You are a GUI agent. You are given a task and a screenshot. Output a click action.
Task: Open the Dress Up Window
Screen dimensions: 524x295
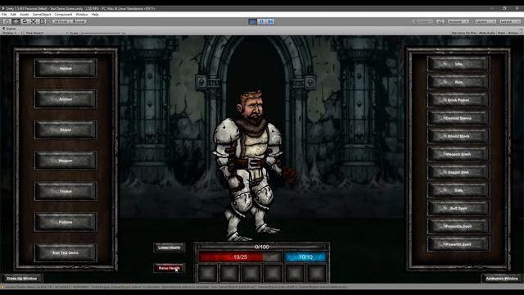coord(22,279)
